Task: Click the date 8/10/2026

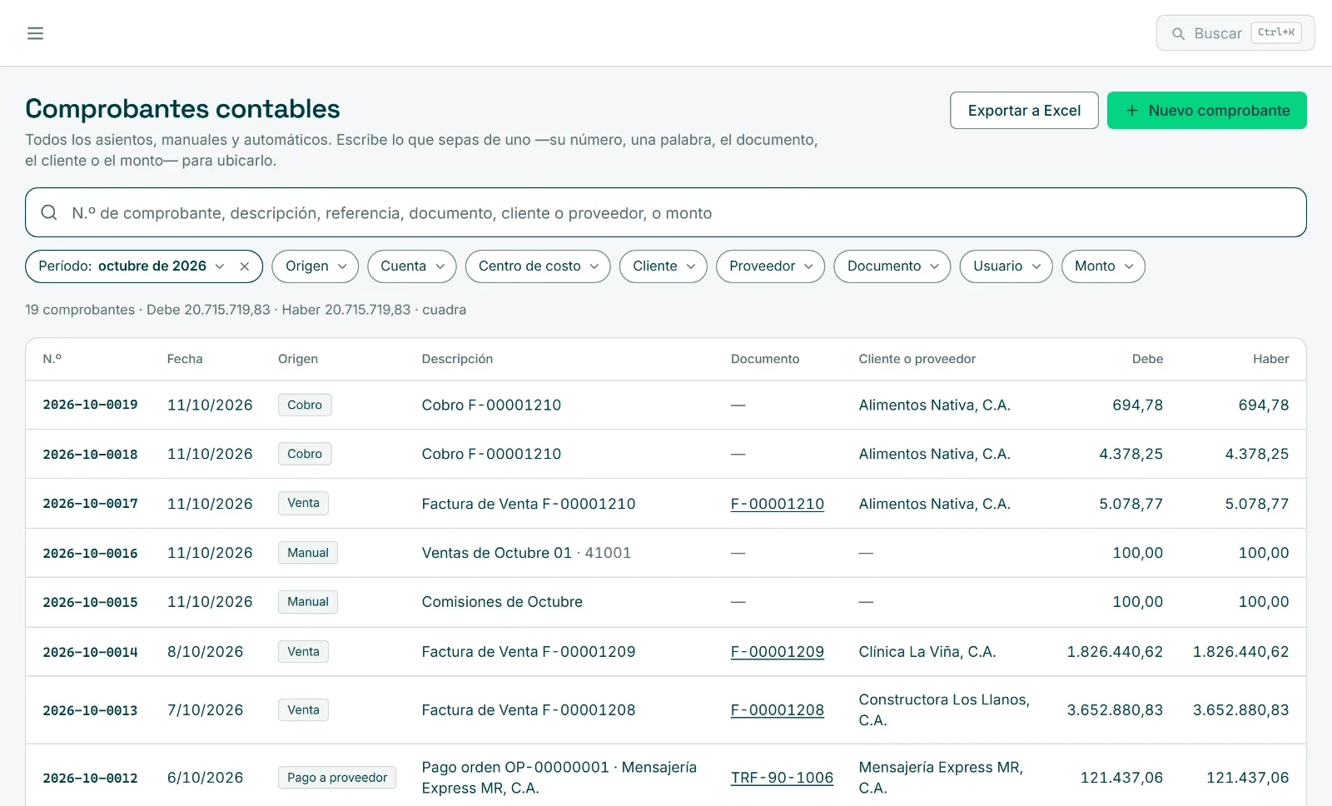Action: (206, 652)
